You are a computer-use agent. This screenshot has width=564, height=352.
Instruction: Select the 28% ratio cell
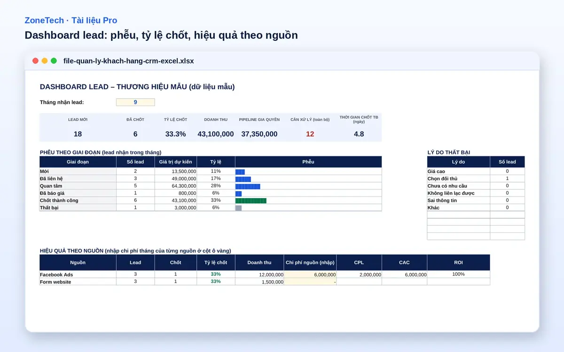216,186
